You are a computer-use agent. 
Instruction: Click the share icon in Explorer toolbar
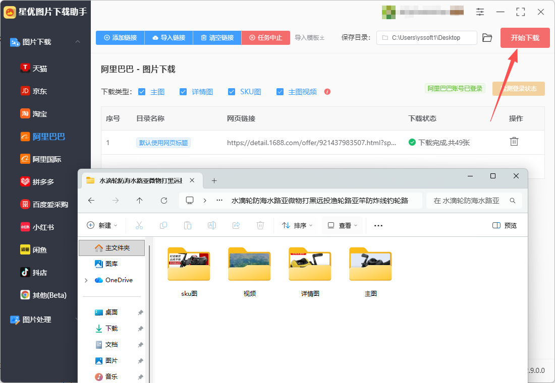pyautogui.click(x=236, y=225)
